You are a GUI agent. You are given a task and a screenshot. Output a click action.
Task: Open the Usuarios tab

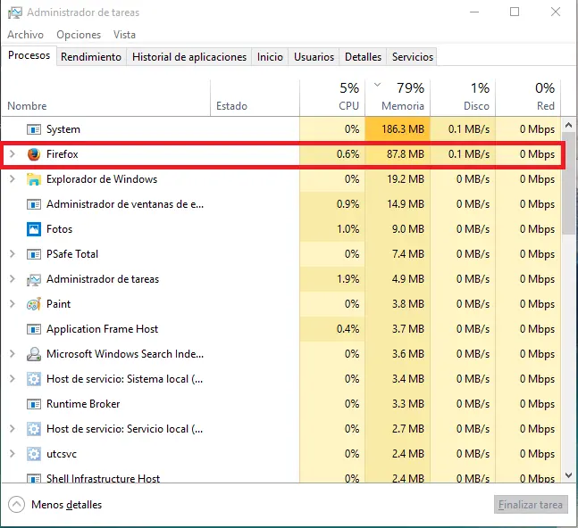314,57
